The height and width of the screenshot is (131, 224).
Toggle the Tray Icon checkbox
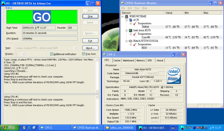84,54
